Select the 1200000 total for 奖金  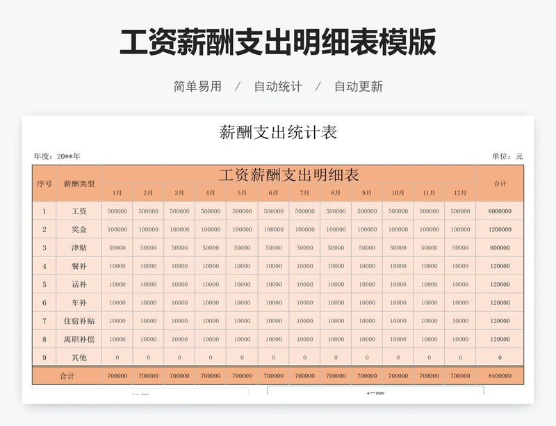(500, 229)
